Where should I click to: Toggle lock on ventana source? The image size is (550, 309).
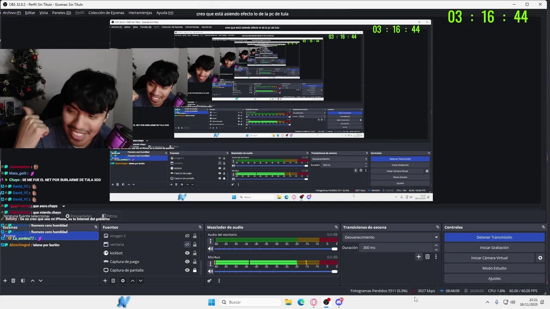click(x=195, y=244)
